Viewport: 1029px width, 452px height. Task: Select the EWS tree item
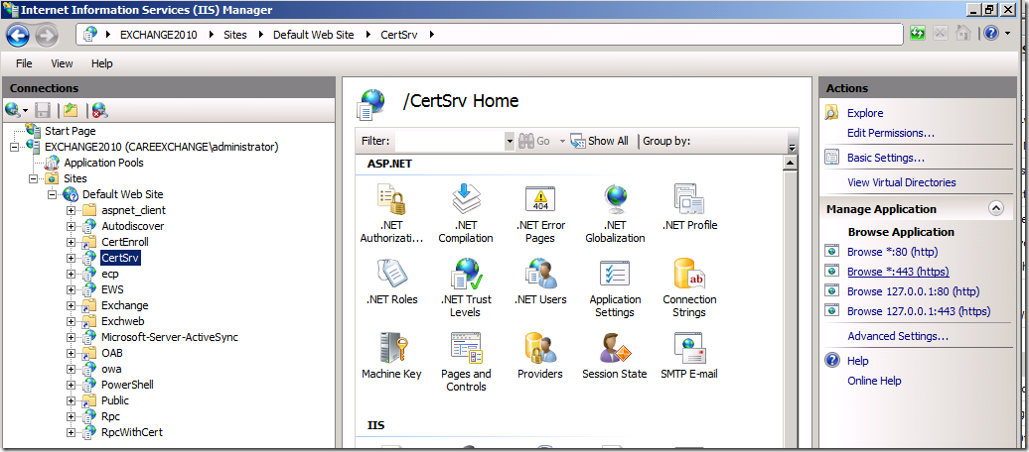click(112, 289)
